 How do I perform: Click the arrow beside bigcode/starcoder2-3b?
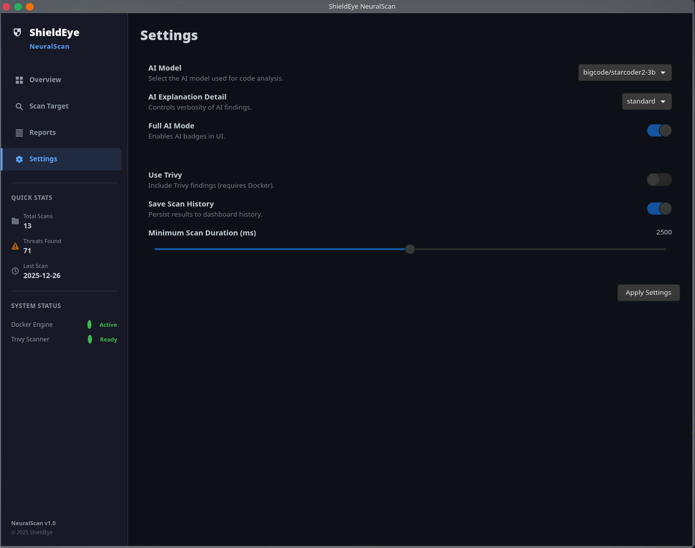tap(663, 73)
